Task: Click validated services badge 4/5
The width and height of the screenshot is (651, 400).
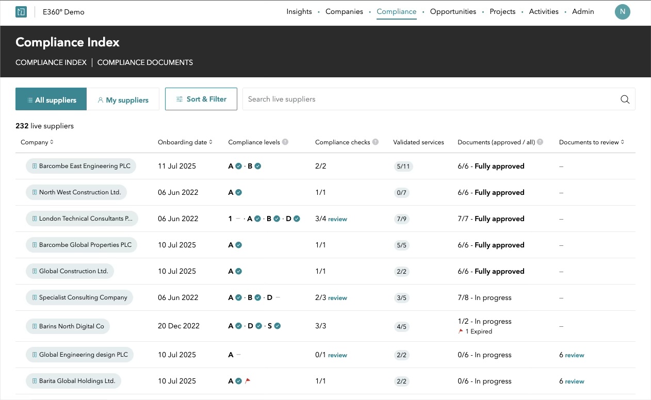Action: [x=401, y=326]
